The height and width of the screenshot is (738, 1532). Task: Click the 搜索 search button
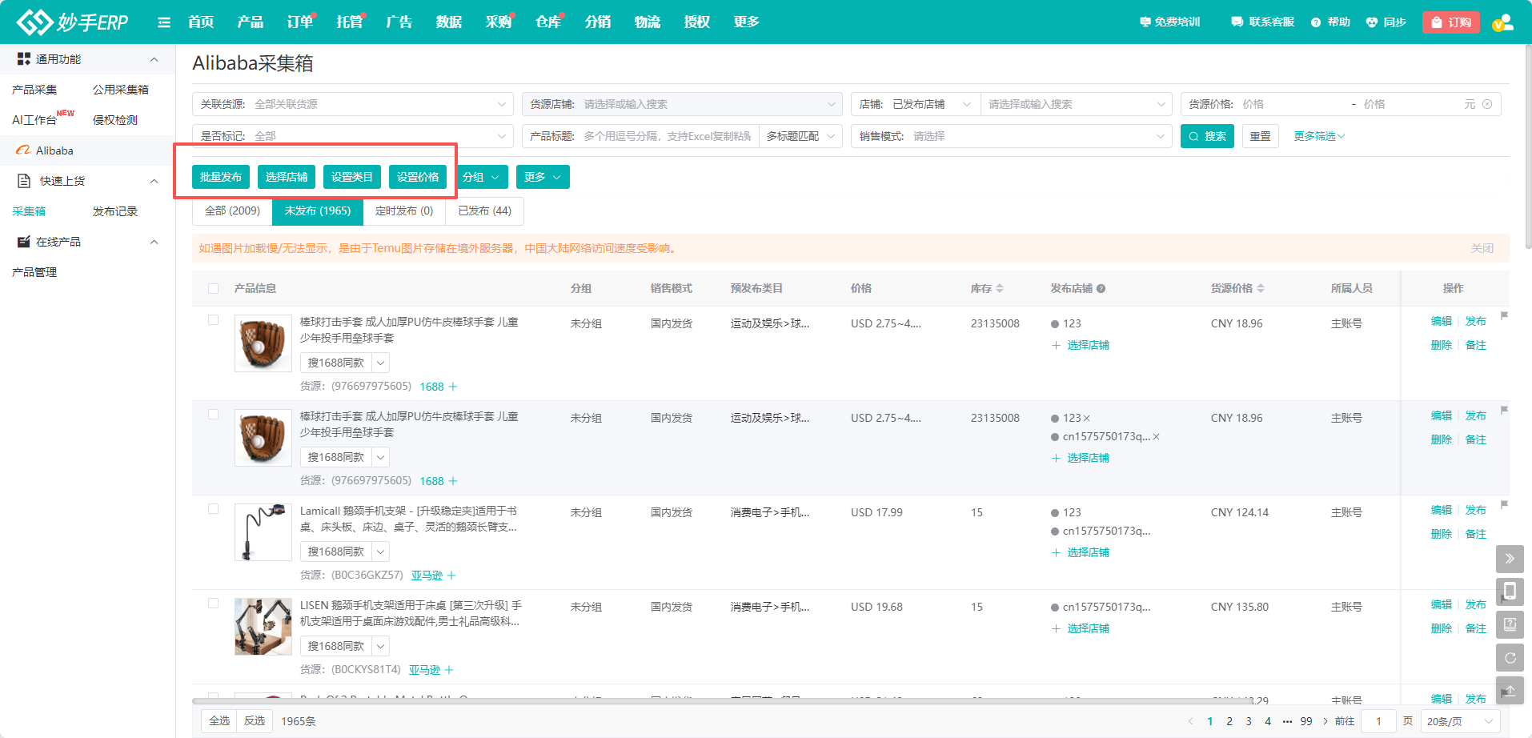pos(1207,137)
